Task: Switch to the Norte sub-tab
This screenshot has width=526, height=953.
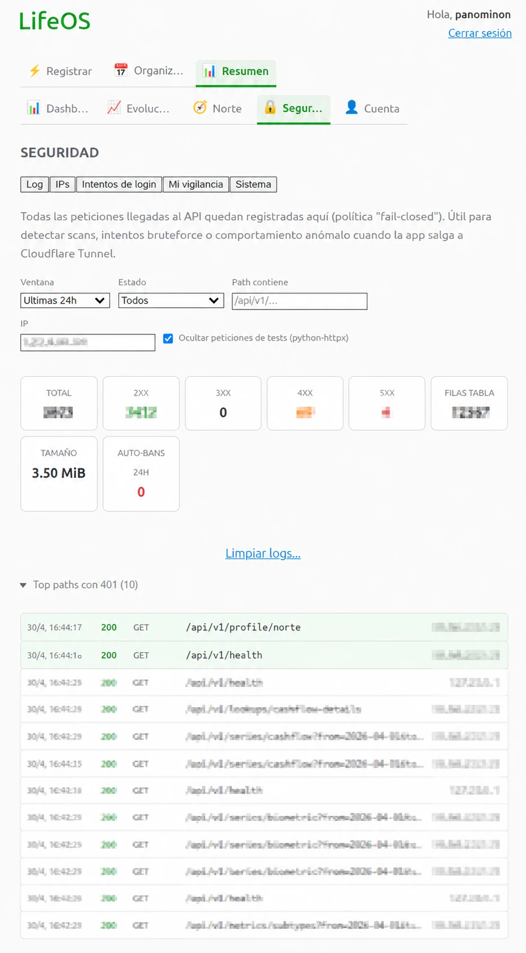Action: pos(218,108)
